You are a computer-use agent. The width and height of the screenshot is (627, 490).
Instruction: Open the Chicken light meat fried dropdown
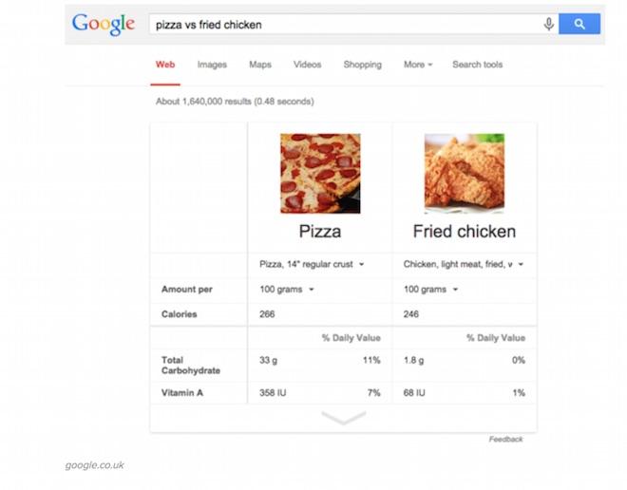[463, 264]
